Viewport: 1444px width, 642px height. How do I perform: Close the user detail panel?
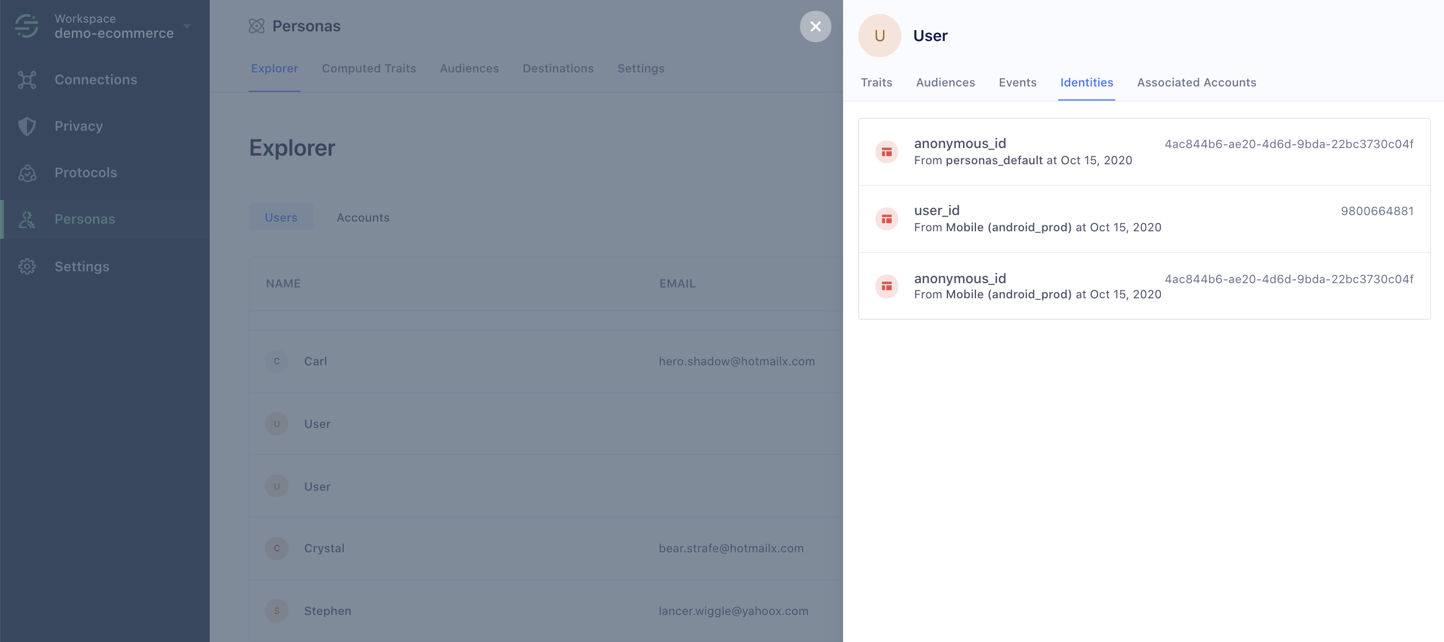[815, 26]
